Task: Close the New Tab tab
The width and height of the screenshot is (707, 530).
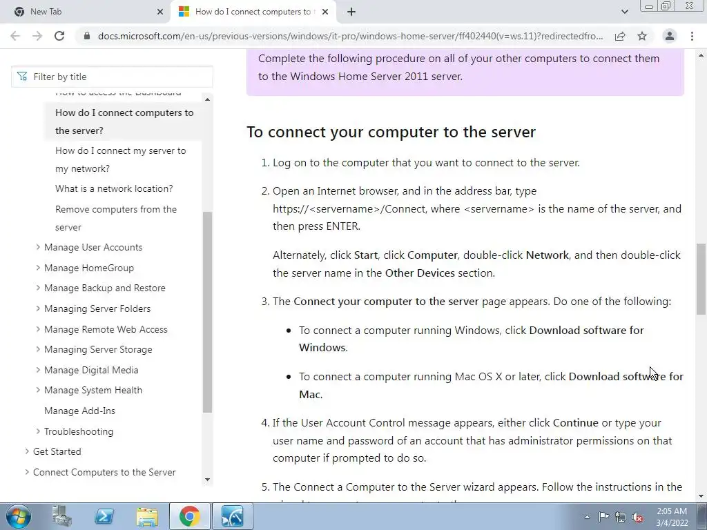Action: (160, 12)
